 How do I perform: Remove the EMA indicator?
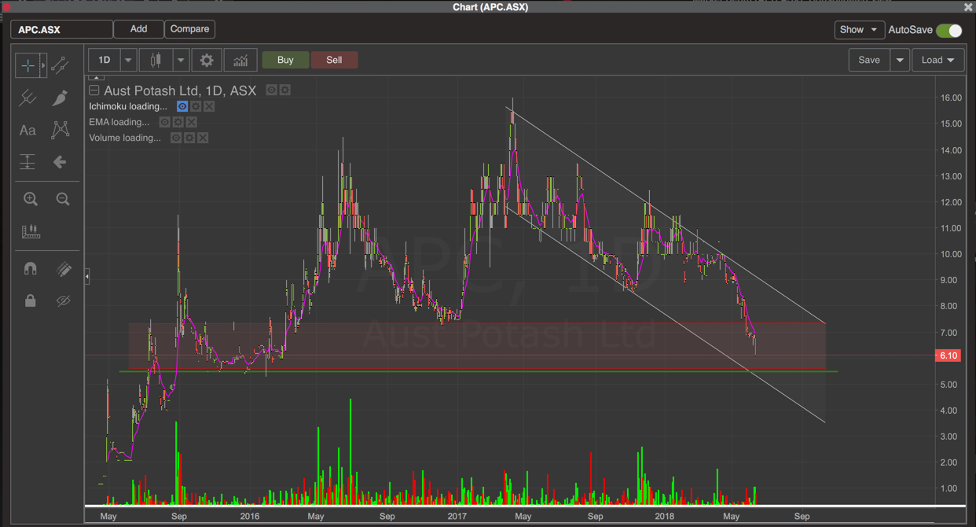pyautogui.click(x=192, y=122)
